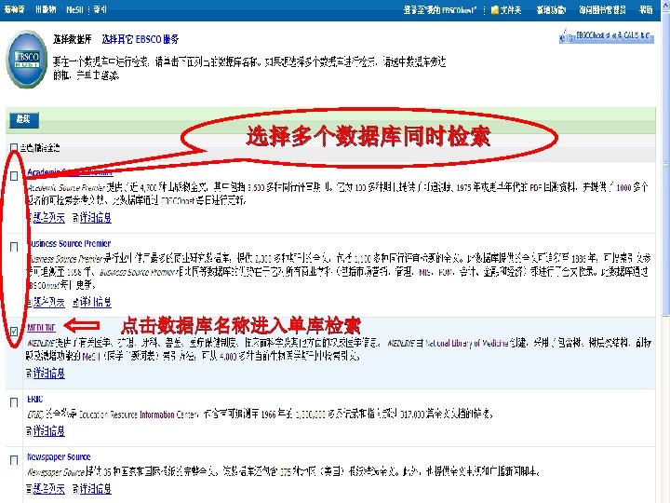
Task: Check the Academic Source Premier checkbox
Action: [x=14, y=176]
